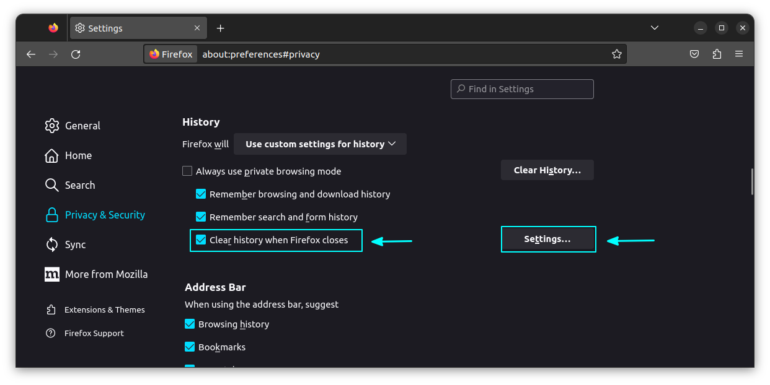Click the More from Mozilla icon

(x=52, y=274)
